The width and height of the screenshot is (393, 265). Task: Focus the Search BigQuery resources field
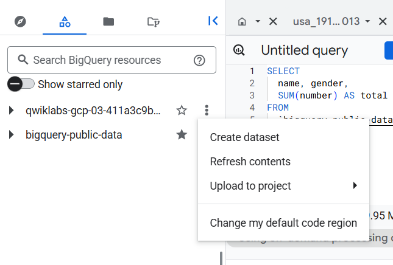[112, 60]
